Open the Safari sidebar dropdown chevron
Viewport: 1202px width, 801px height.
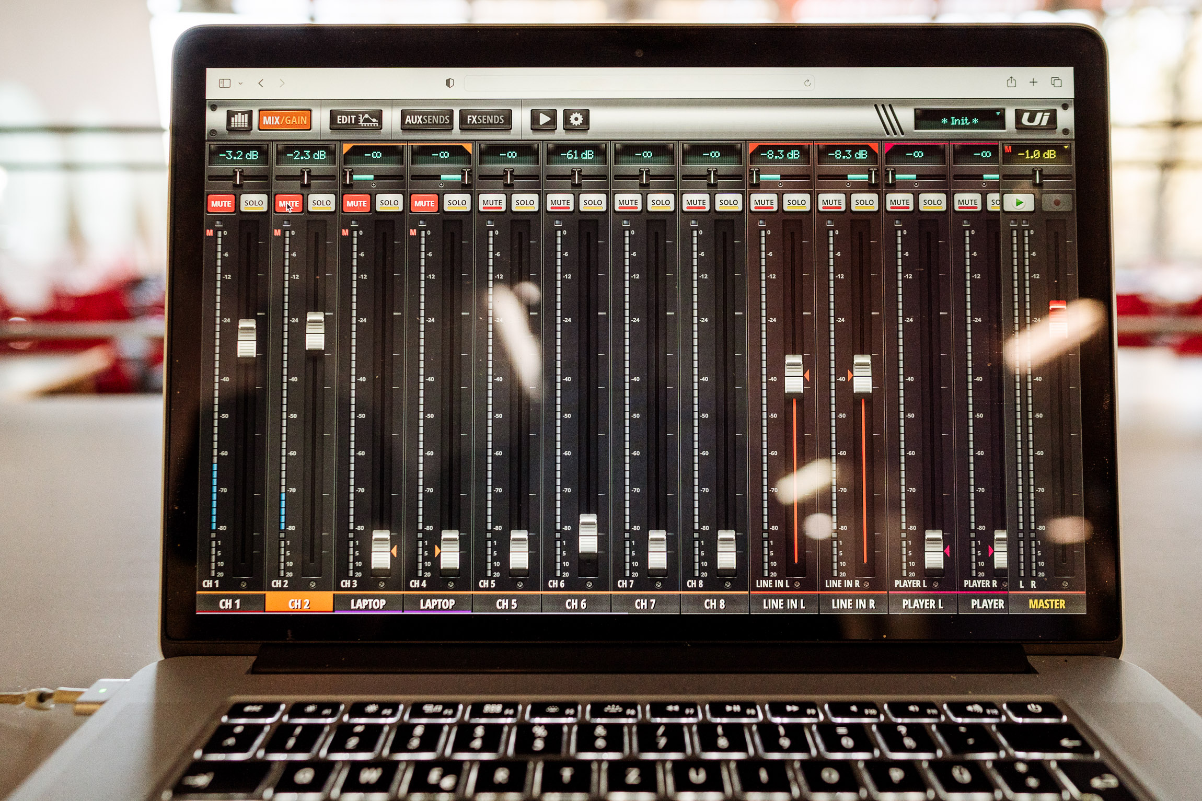pos(240,84)
